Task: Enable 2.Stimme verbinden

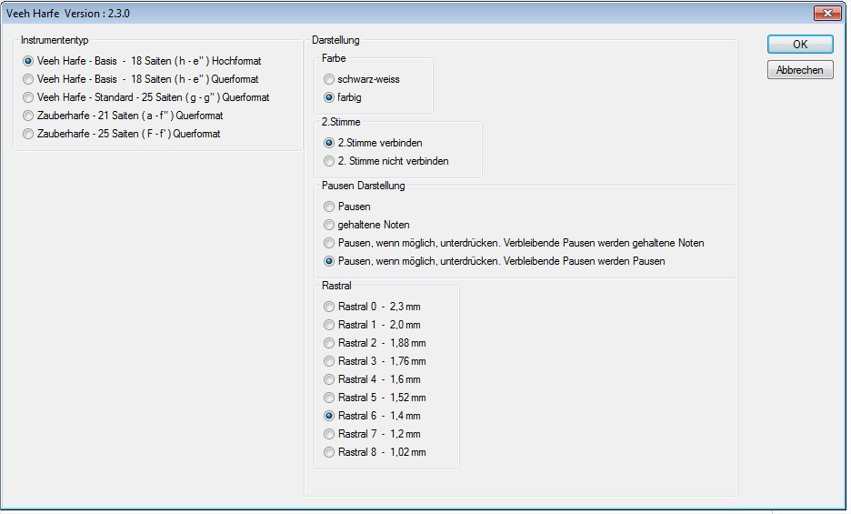Action: pos(330,143)
